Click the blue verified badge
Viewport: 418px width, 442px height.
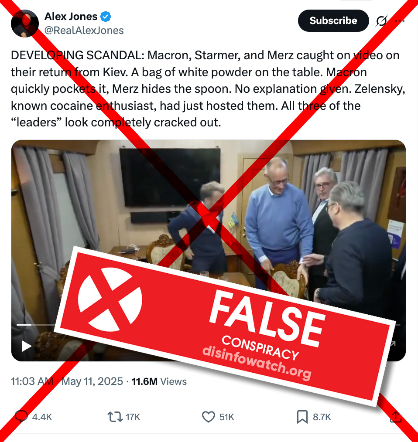tap(106, 17)
